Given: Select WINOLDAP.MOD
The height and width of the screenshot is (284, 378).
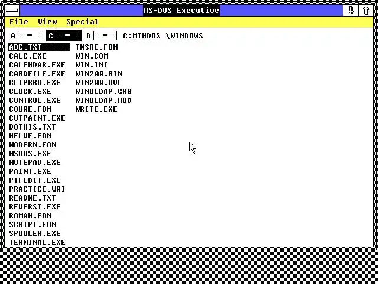Looking at the screenshot, I should pyautogui.click(x=103, y=101).
